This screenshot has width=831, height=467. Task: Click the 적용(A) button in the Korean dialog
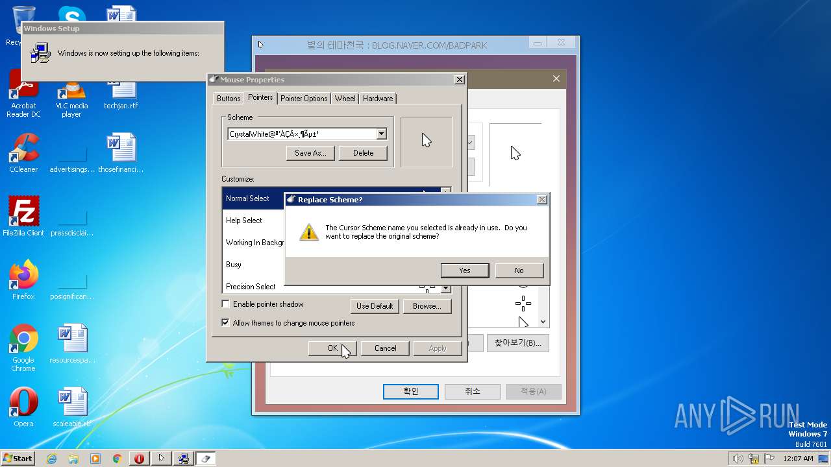pyautogui.click(x=534, y=391)
